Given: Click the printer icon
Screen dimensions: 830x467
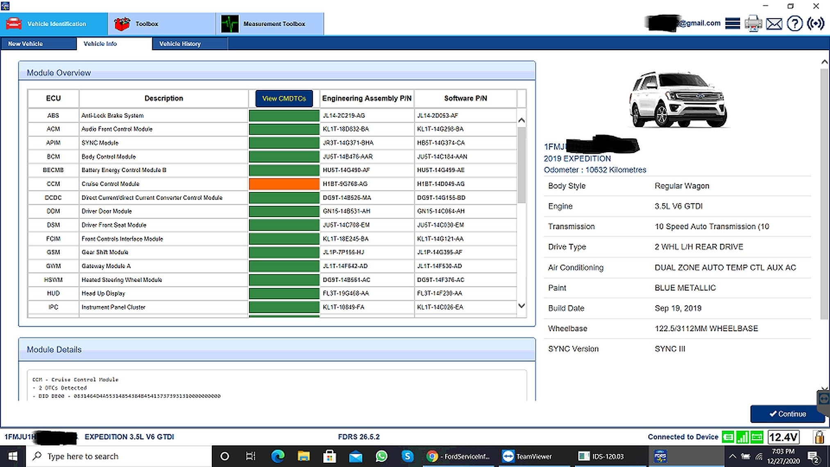Looking at the screenshot, I should point(753,23).
